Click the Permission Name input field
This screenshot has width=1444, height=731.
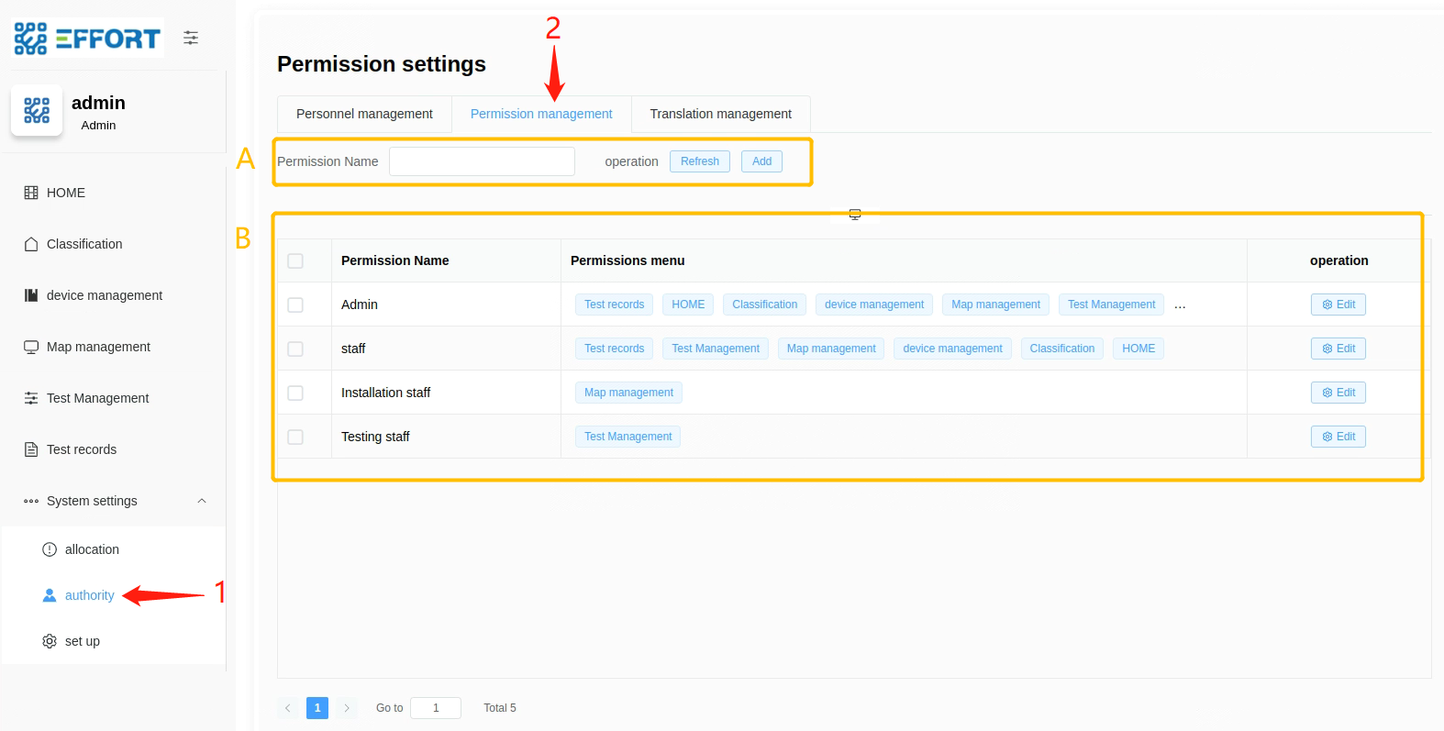pos(482,161)
